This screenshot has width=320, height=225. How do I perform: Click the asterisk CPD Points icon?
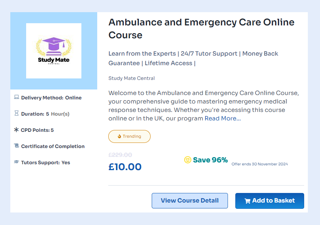[x=16, y=130]
